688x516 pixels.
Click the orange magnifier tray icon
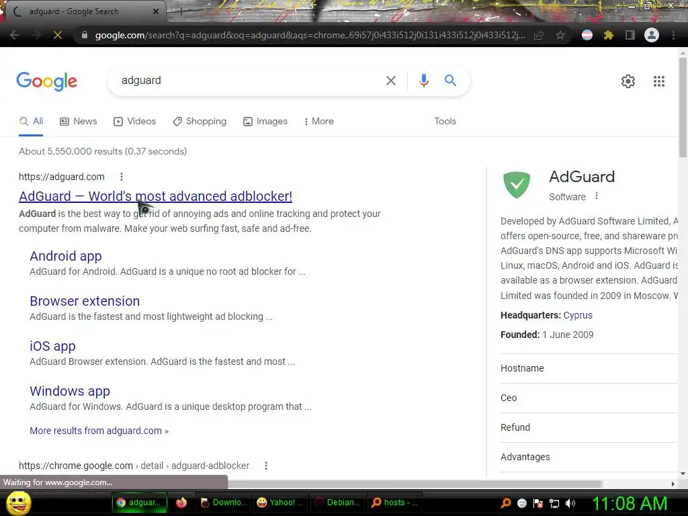[x=505, y=503]
